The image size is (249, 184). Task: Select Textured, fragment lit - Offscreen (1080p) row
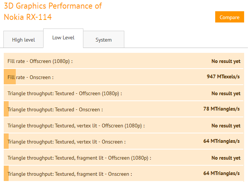coord(124,158)
